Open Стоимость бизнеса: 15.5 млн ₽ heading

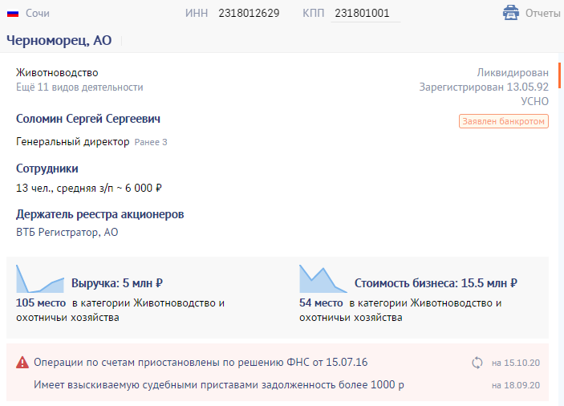pyautogui.click(x=436, y=283)
